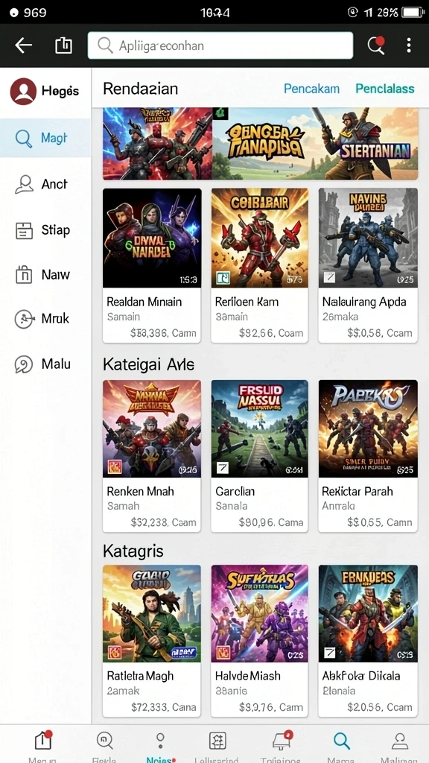Select Magt search item in sidebar

[45, 138]
